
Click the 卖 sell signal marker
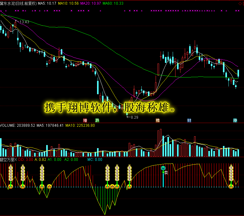[x=166, y=173]
